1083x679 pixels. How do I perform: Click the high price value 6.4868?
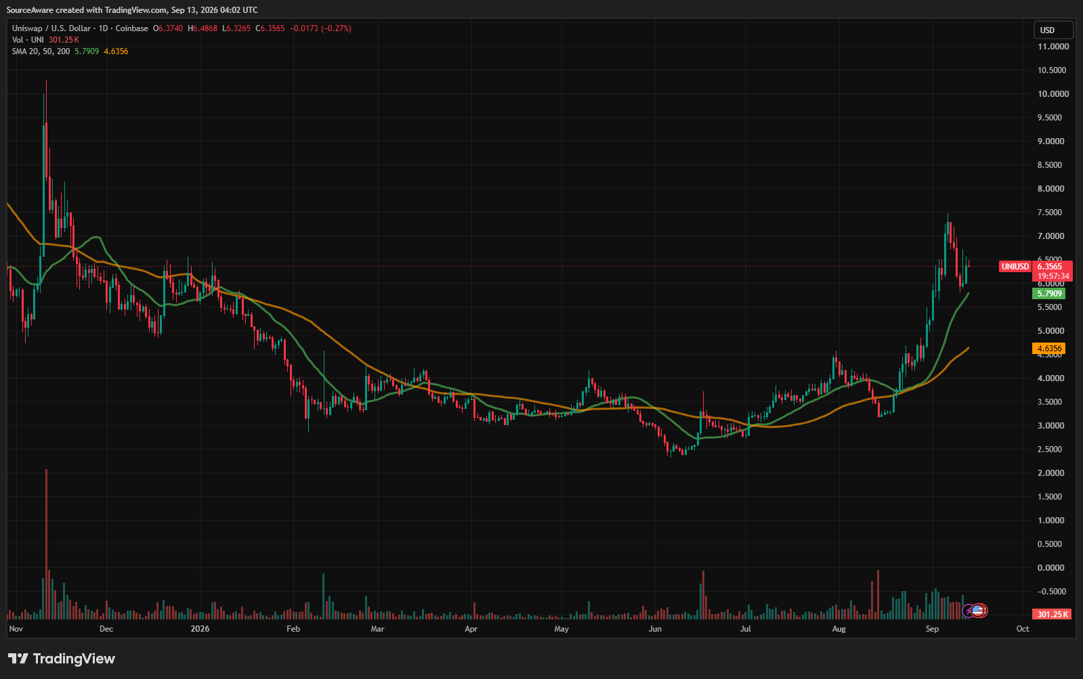point(205,28)
